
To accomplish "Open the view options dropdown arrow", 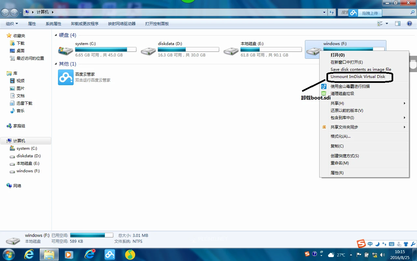I will click(387, 23).
